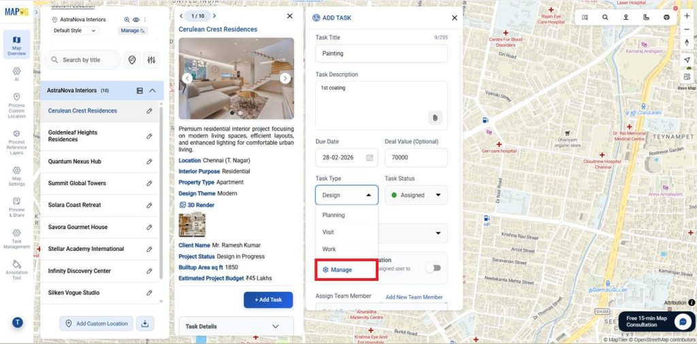
Task: Click the print icon in map toolbar
Action: [x=667, y=17]
